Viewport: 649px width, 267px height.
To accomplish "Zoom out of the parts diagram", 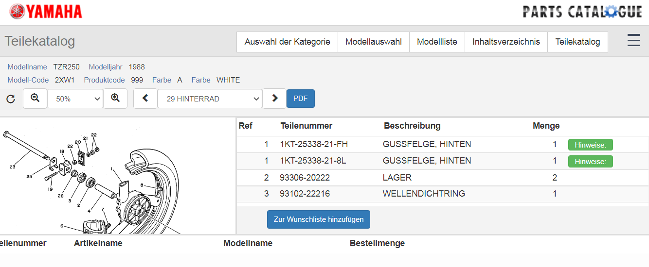I will [35, 99].
